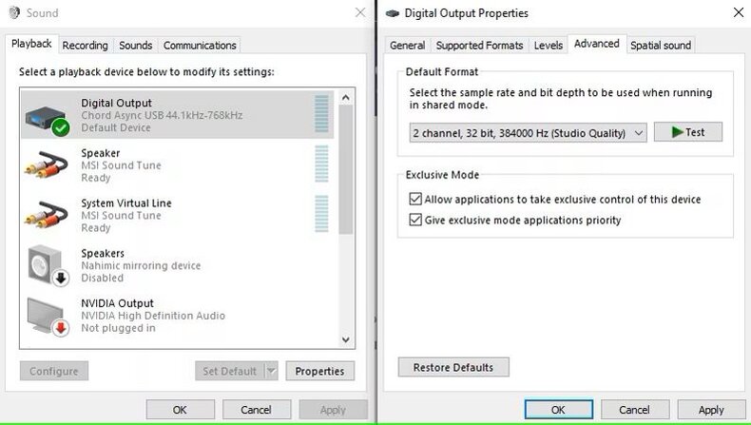The image size is (751, 425).
Task: Select the Advanced tab
Action: [597, 44]
